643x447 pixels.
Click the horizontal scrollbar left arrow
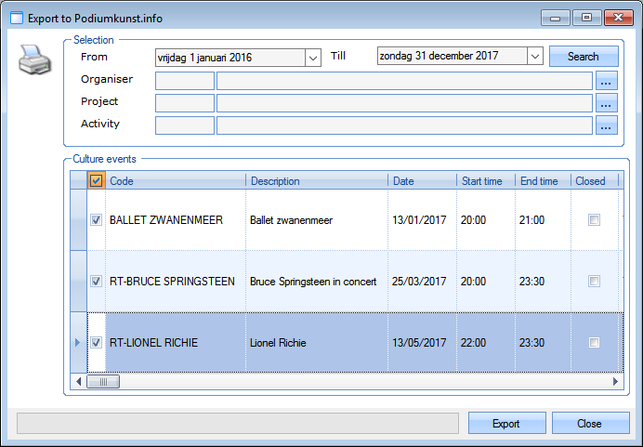click(x=78, y=381)
